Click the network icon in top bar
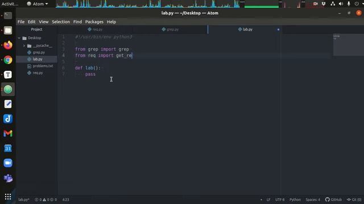The height and width of the screenshot is (204, 364). pyautogui.click(x=333, y=4)
